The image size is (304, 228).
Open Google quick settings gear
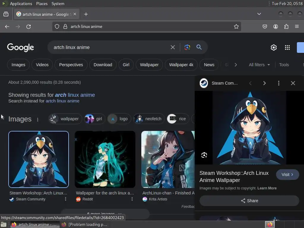point(273,47)
